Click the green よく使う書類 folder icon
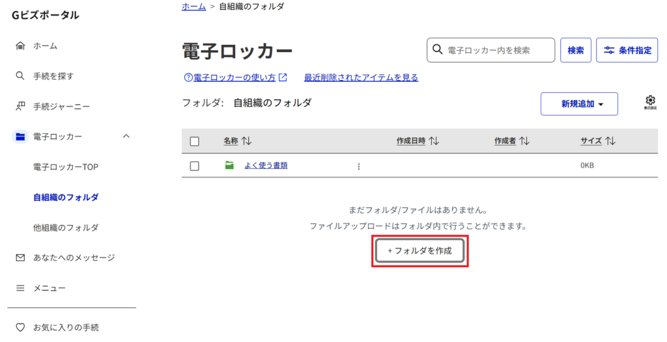667x342 pixels. (229, 165)
